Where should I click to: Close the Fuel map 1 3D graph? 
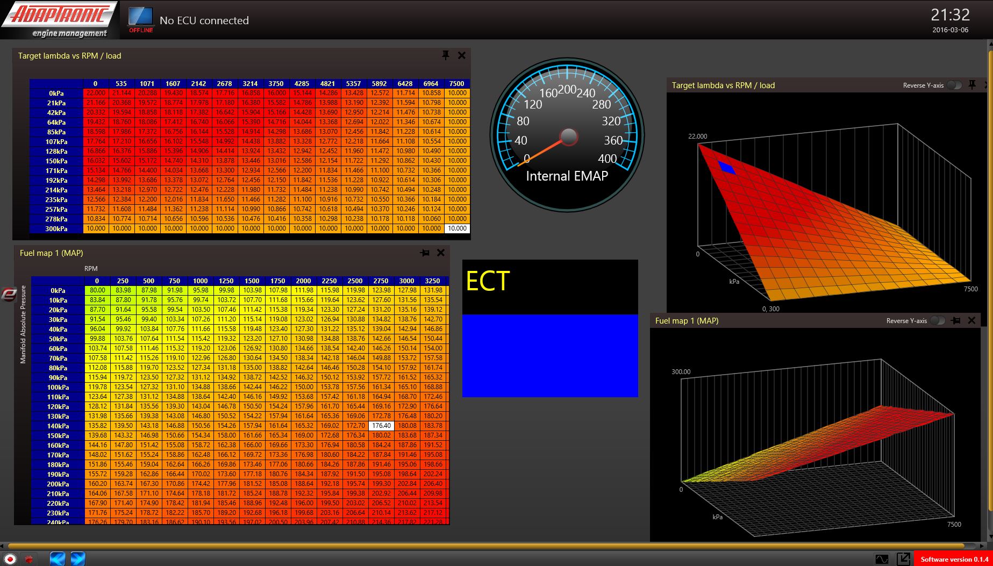[971, 320]
